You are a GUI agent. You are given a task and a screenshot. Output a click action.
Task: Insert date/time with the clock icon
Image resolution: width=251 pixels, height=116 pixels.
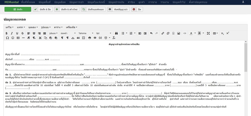click(x=106, y=38)
